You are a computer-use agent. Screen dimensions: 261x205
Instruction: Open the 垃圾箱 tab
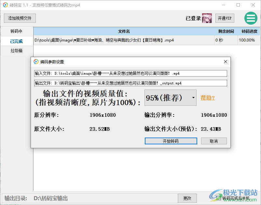[x=16, y=51]
